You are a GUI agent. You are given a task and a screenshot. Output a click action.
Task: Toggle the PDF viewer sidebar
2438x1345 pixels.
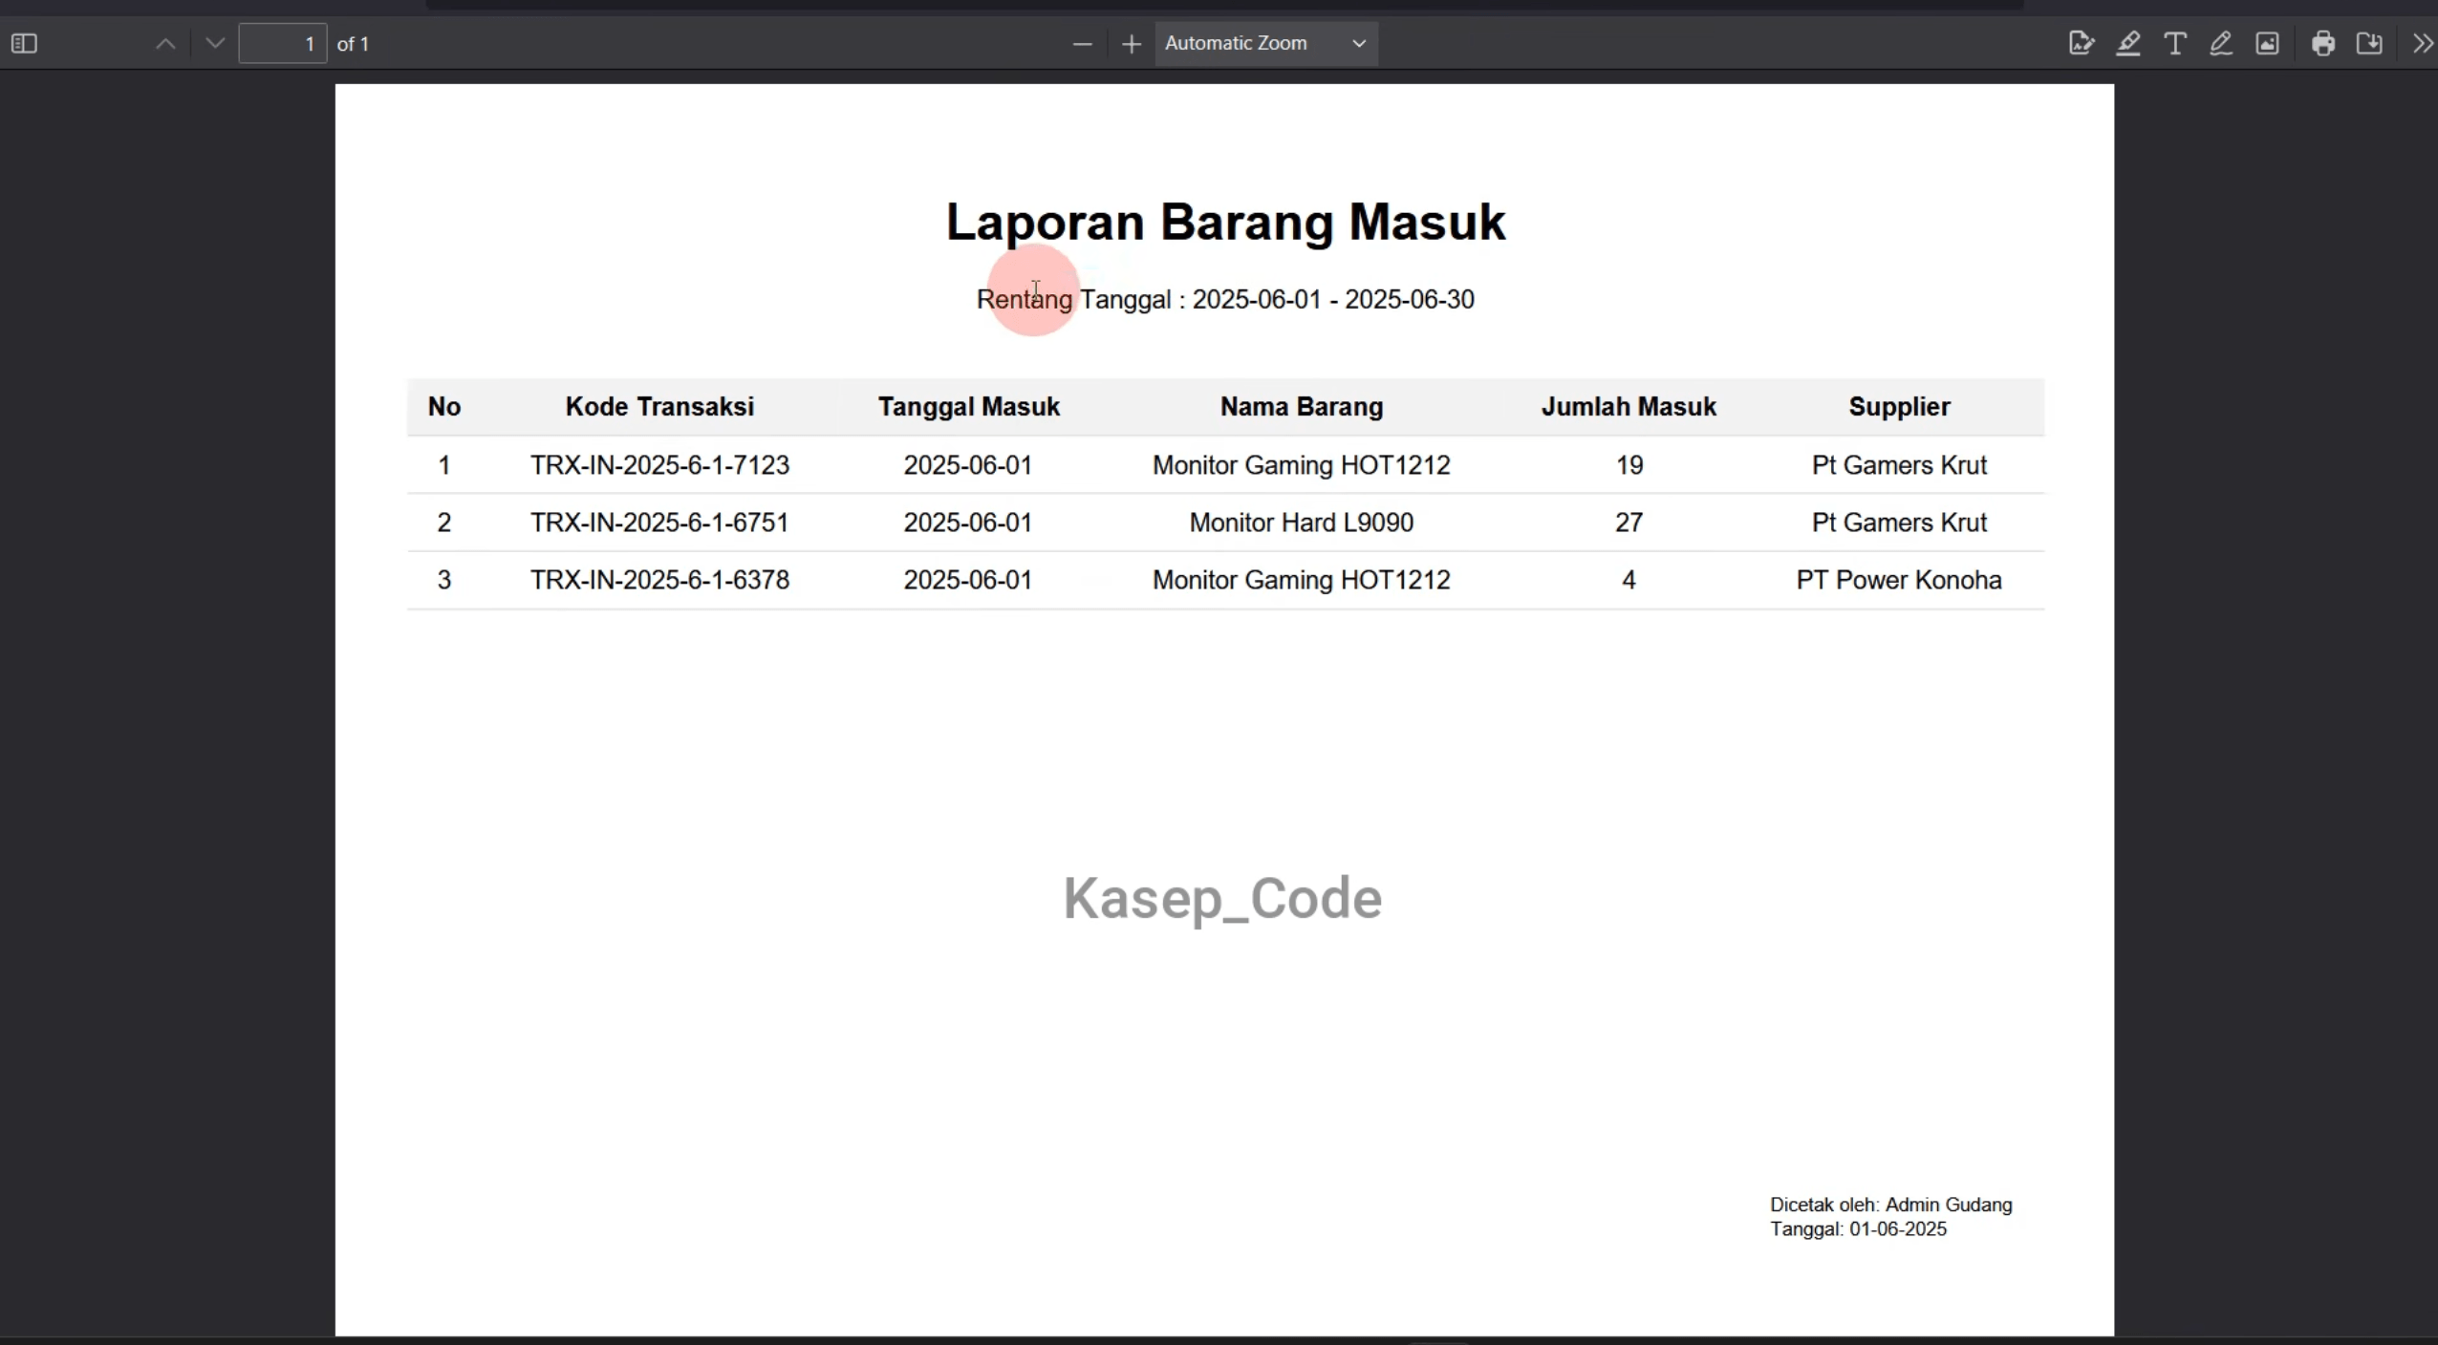[x=24, y=44]
